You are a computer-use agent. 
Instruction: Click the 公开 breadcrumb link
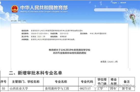coord(24,21)
